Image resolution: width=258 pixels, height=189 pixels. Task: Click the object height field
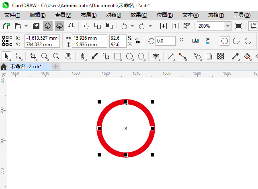(90, 45)
